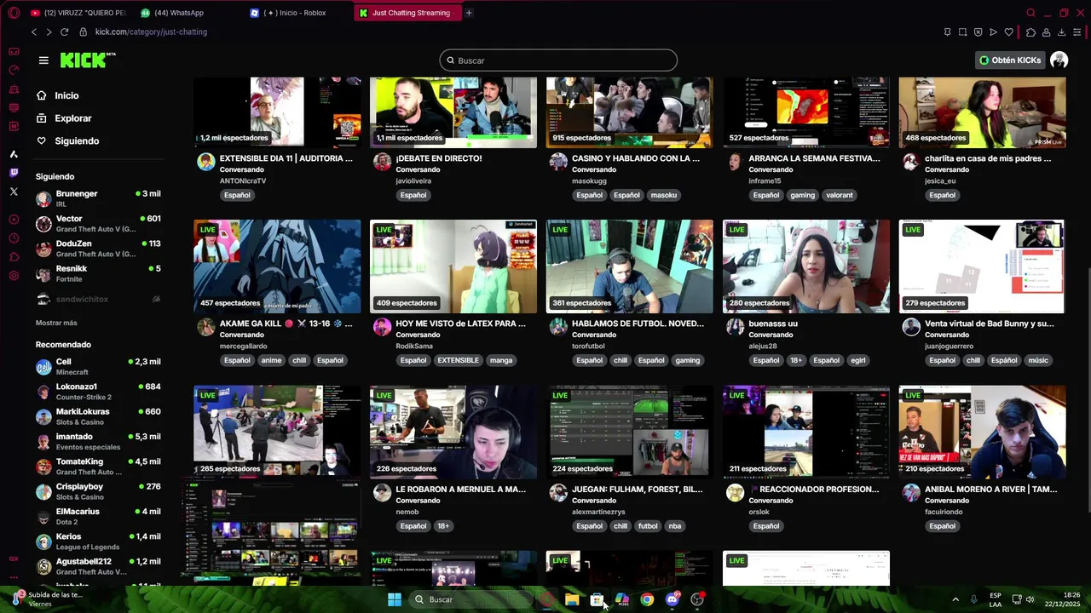Open the extensions cube icon

pyautogui.click(x=1030, y=32)
